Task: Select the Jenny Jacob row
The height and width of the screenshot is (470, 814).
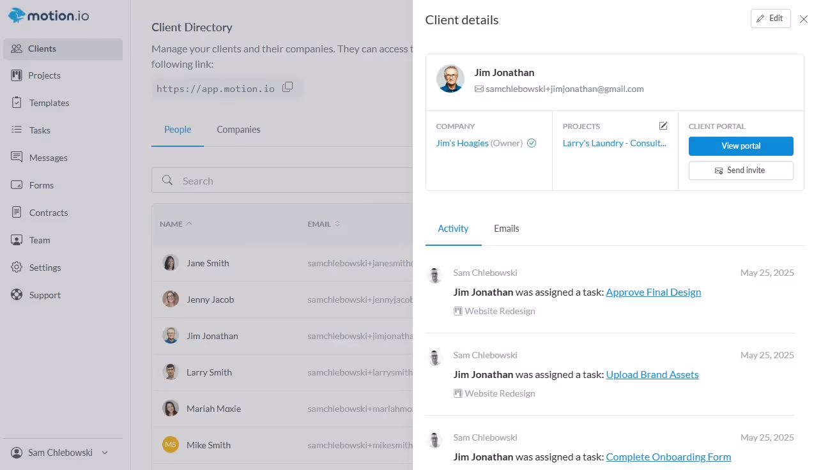Action: 282,299
